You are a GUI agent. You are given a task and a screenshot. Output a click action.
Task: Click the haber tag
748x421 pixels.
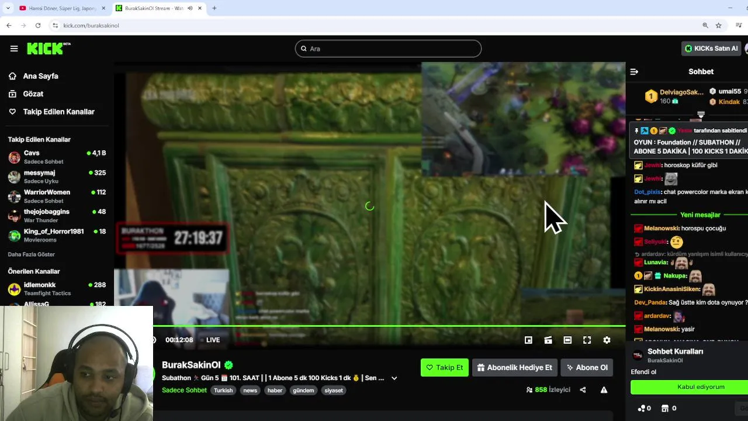pyautogui.click(x=275, y=391)
